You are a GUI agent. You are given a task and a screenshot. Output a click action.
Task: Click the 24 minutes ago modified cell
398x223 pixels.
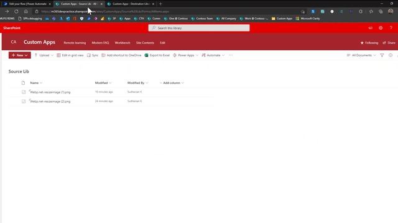[104, 101]
